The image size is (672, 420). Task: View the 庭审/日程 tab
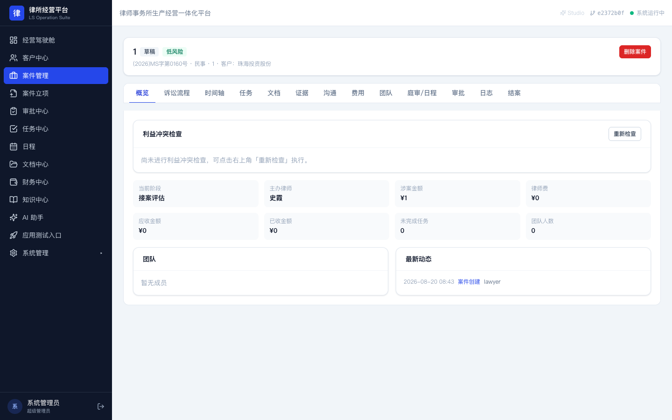pos(422,93)
